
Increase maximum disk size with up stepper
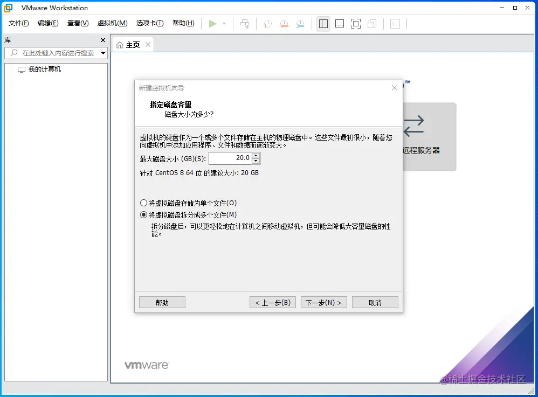pos(256,156)
